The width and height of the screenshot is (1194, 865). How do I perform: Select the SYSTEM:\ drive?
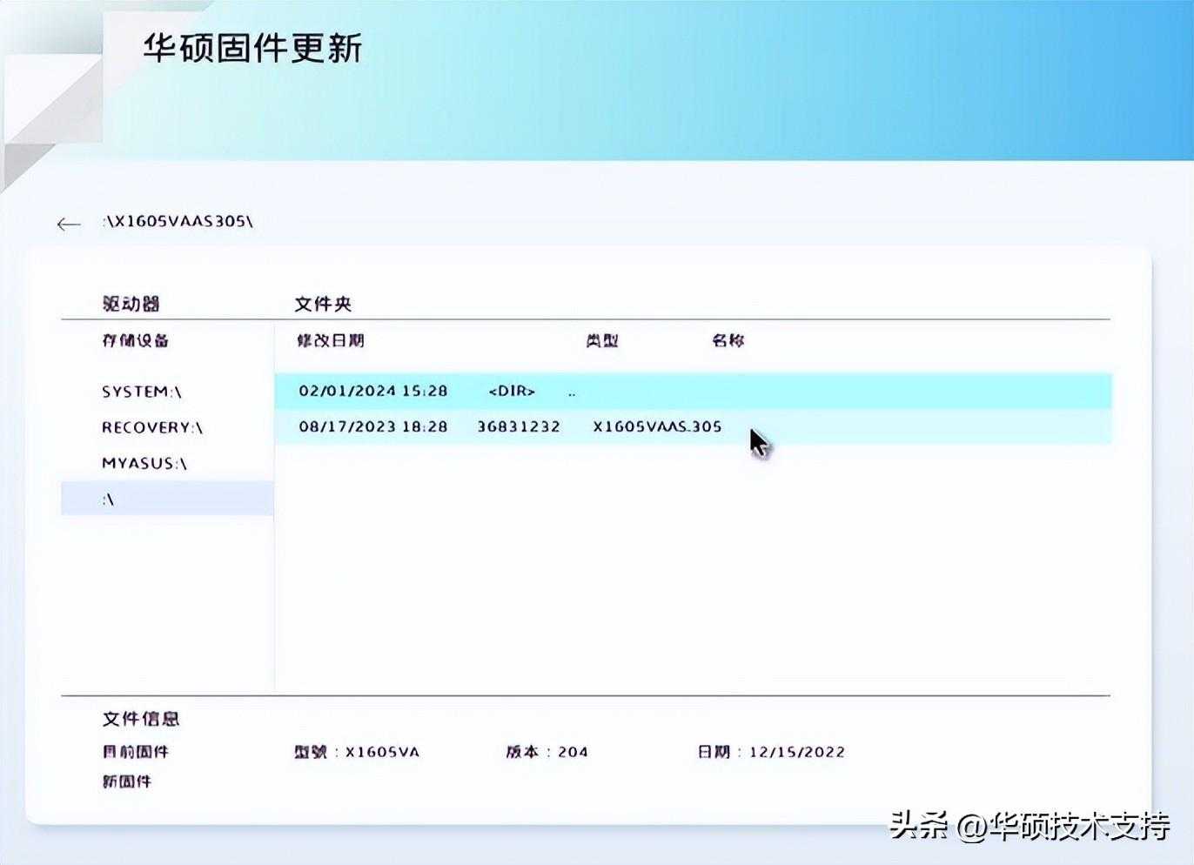(x=142, y=392)
